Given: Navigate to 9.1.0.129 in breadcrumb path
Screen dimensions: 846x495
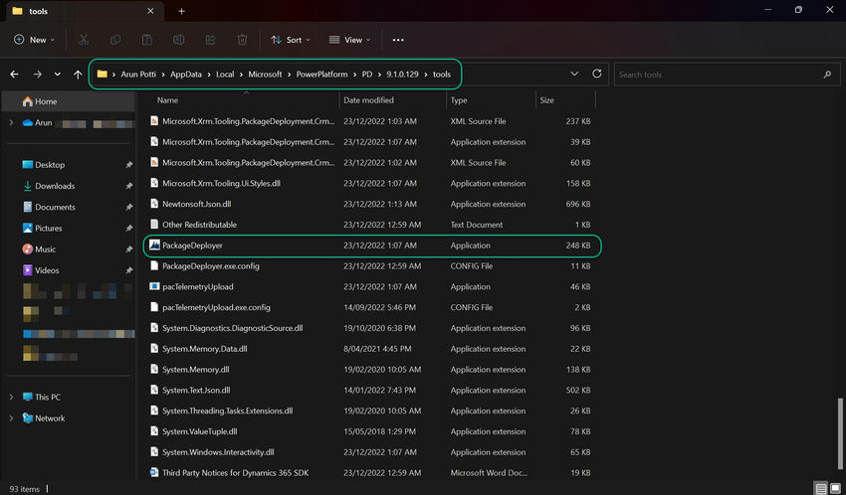Looking at the screenshot, I should [402, 75].
